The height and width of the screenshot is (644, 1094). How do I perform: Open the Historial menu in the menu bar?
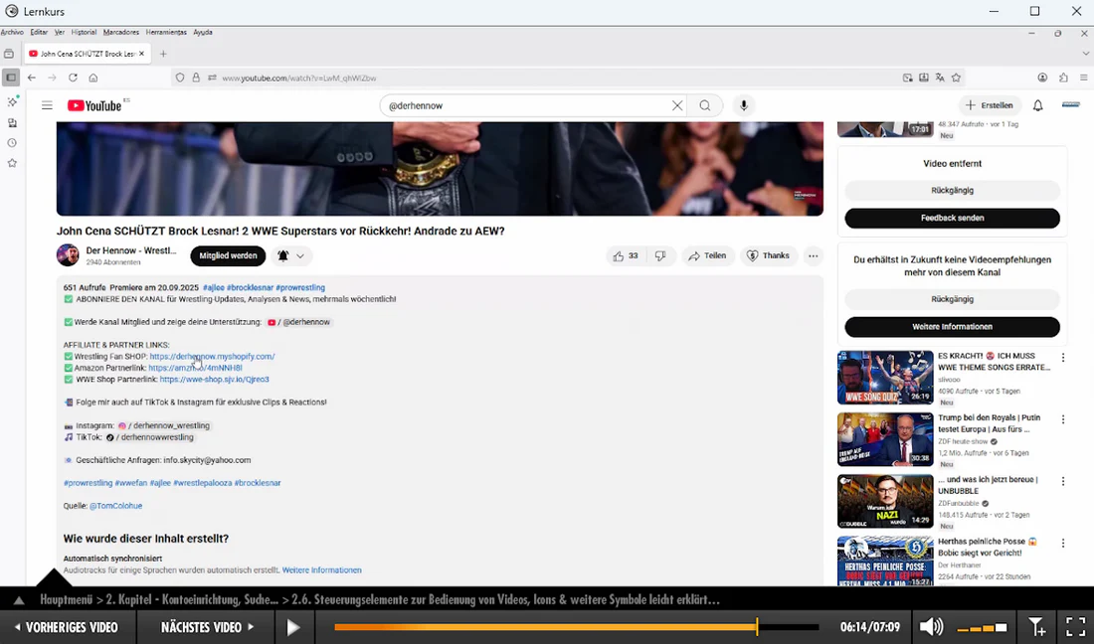pyautogui.click(x=84, y=32)
